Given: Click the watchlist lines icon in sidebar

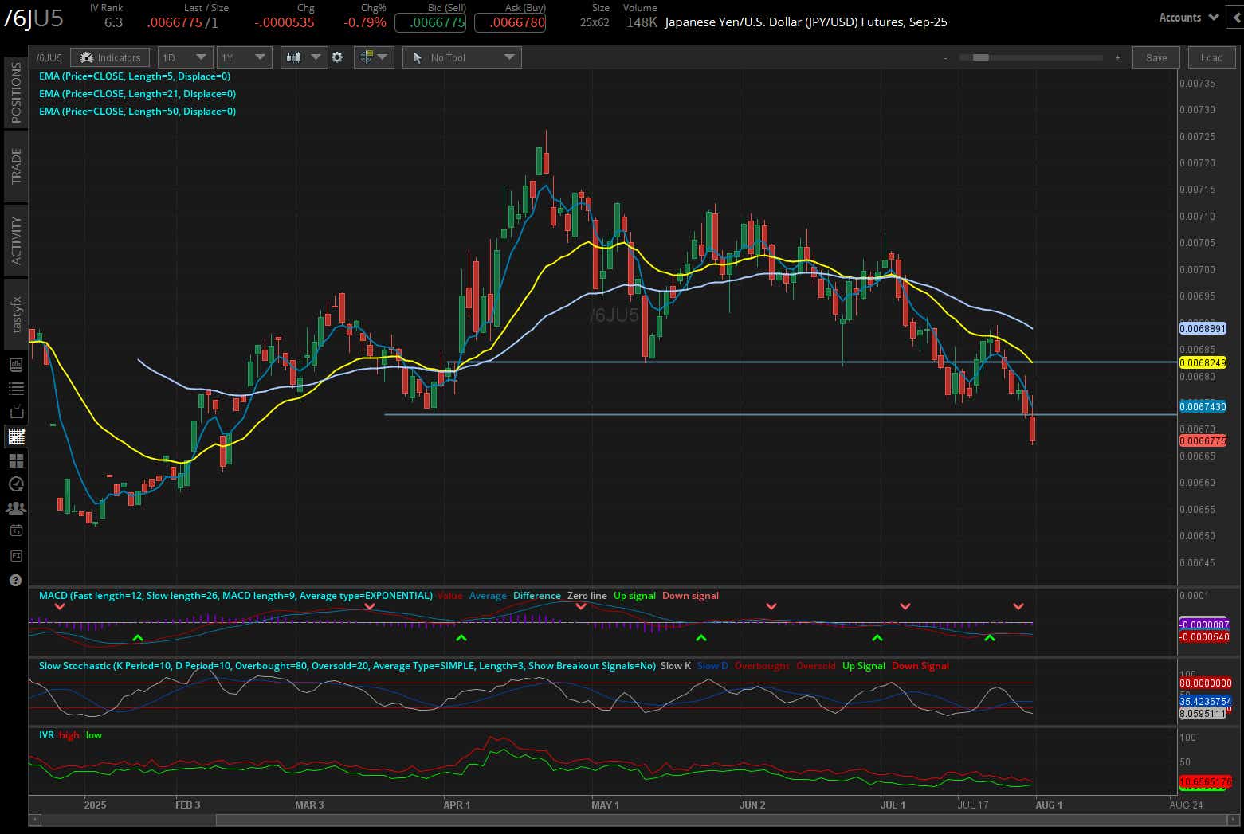Looking at the screenshot, I should [x=15, y=389].
